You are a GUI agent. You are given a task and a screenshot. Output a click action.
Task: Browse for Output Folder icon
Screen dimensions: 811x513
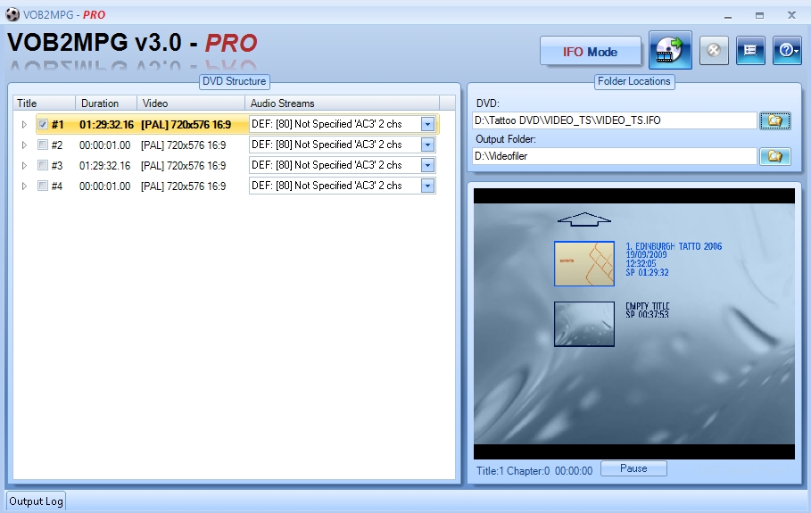tap(774, 156)
